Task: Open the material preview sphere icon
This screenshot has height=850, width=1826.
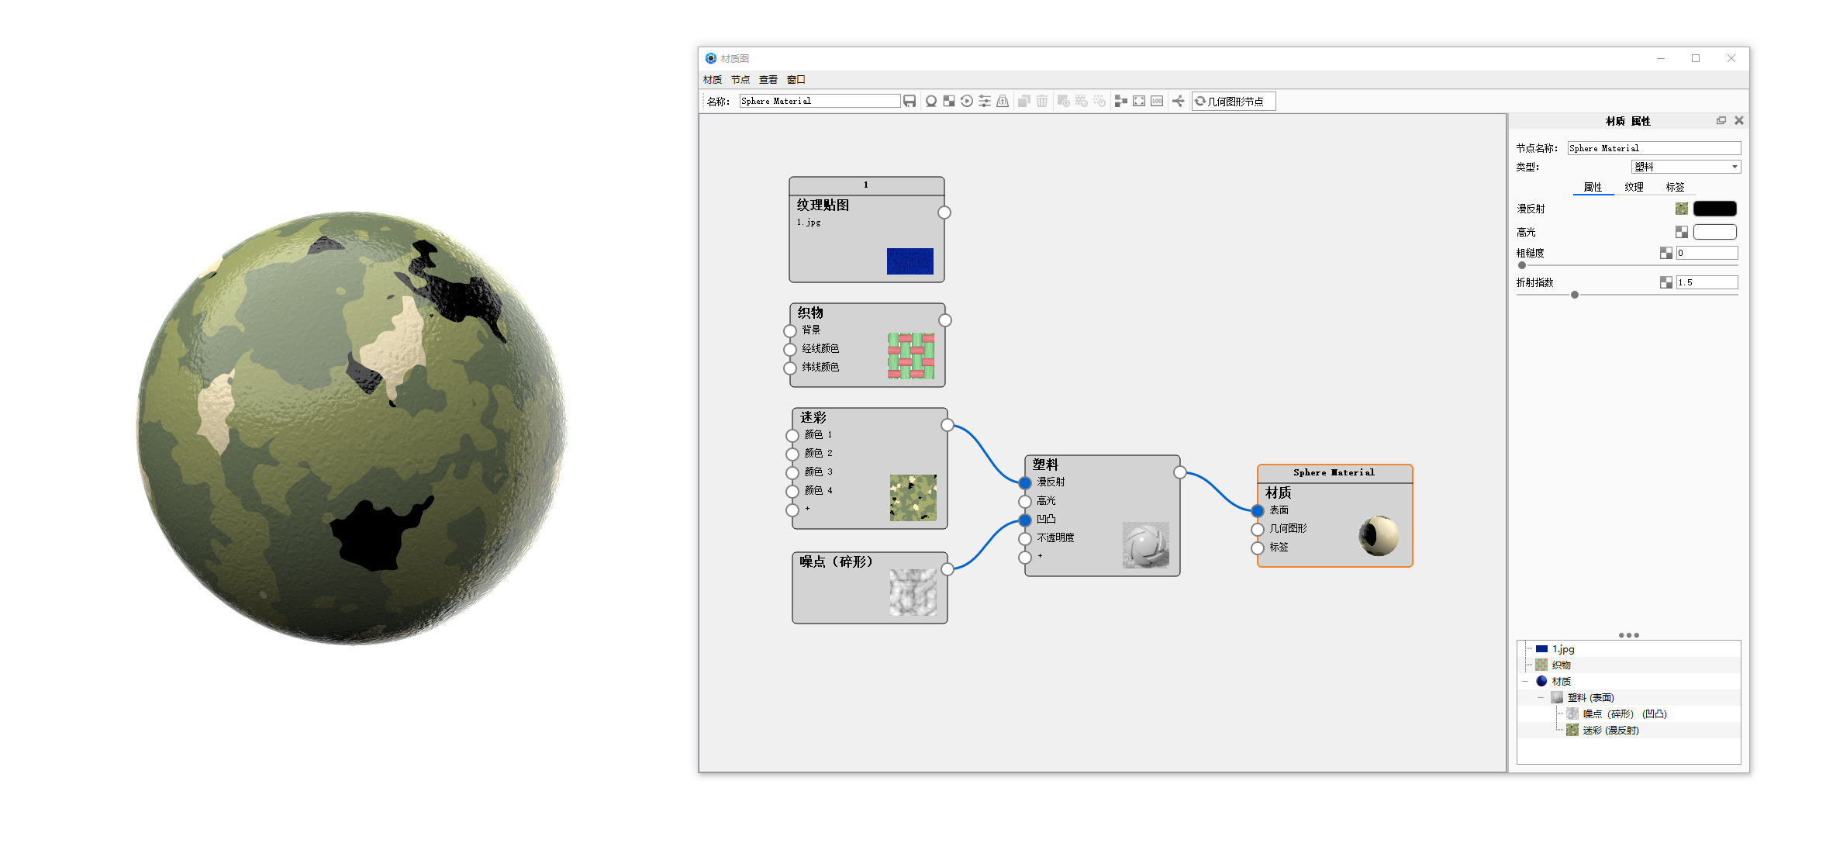Action: click(931, 101)
